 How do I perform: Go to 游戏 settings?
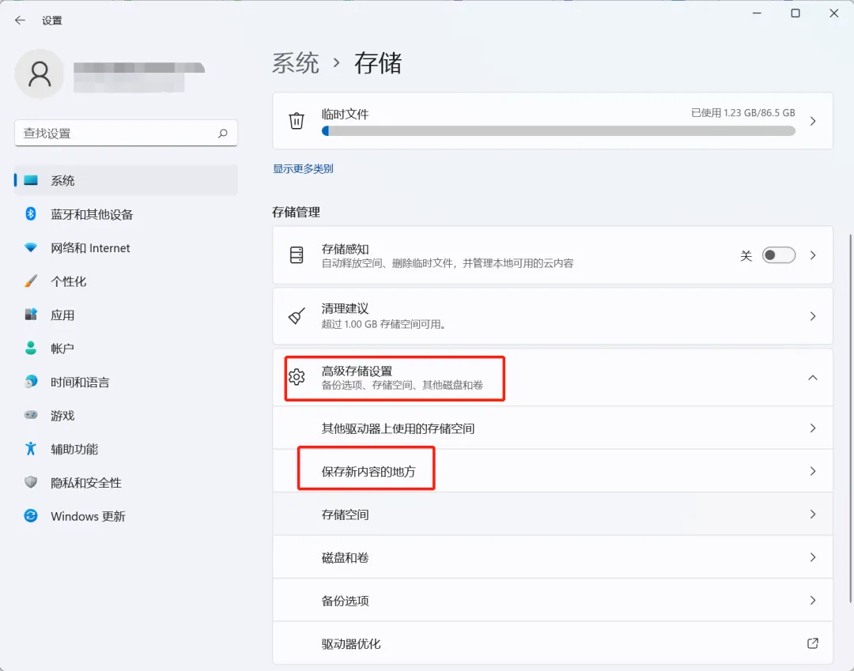[x=126, y=415]
